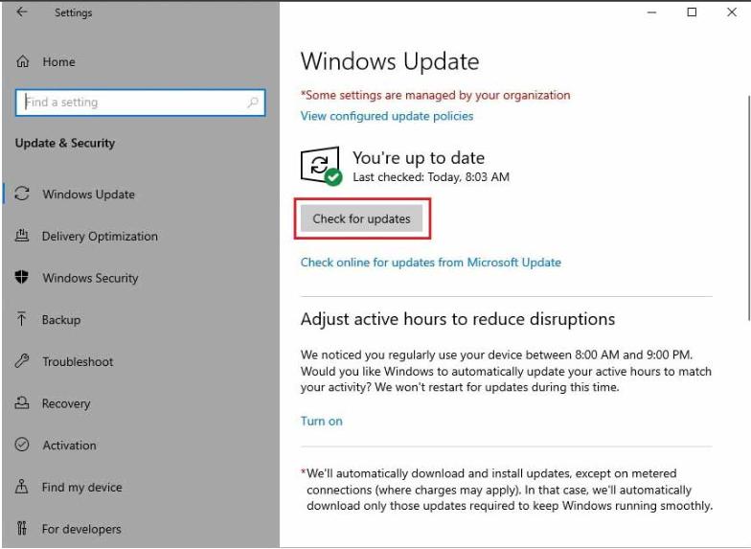The height and width of the screenshot is (549, 751).
Task: Open the Troubleshoot settings page
Action: pos(78,362)
